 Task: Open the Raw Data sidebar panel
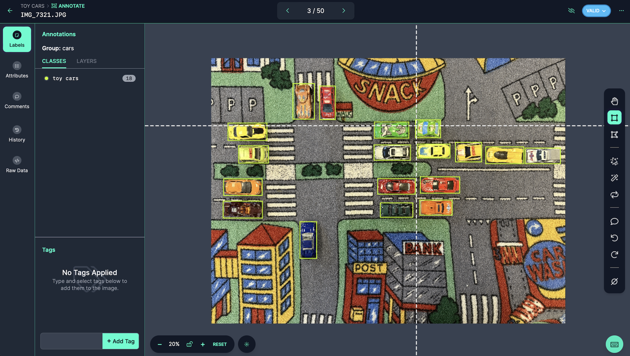coord(17,165)
